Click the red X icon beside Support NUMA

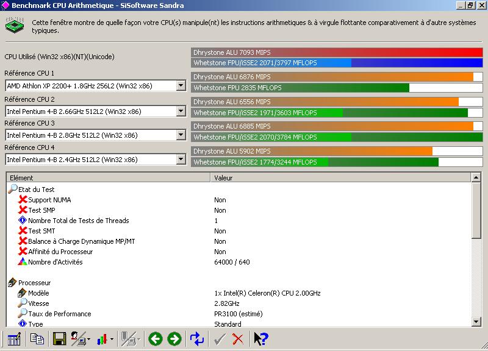(23, 200)
